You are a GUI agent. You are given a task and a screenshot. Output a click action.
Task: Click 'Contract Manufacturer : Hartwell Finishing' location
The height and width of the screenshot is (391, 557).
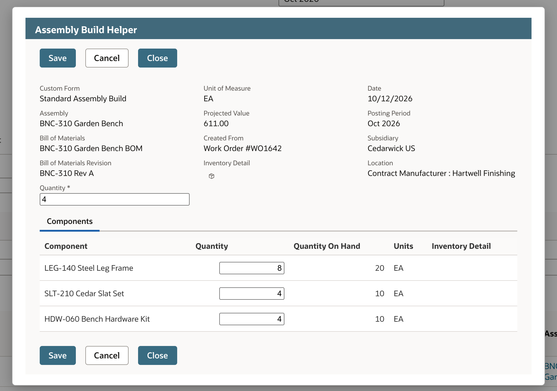[441, 173]
